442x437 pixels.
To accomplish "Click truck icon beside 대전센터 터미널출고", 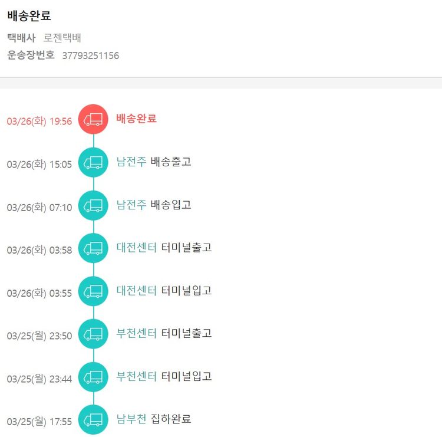I will 93,248.
